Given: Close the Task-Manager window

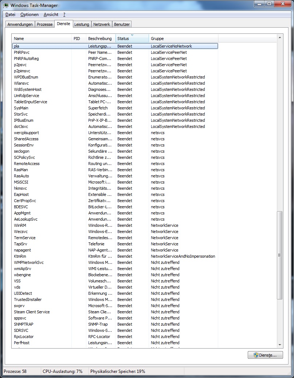Looking at the screenshot, I should tap(282, 4).
